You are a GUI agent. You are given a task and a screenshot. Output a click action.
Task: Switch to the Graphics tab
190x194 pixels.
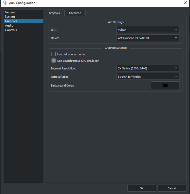pos(54,13)
